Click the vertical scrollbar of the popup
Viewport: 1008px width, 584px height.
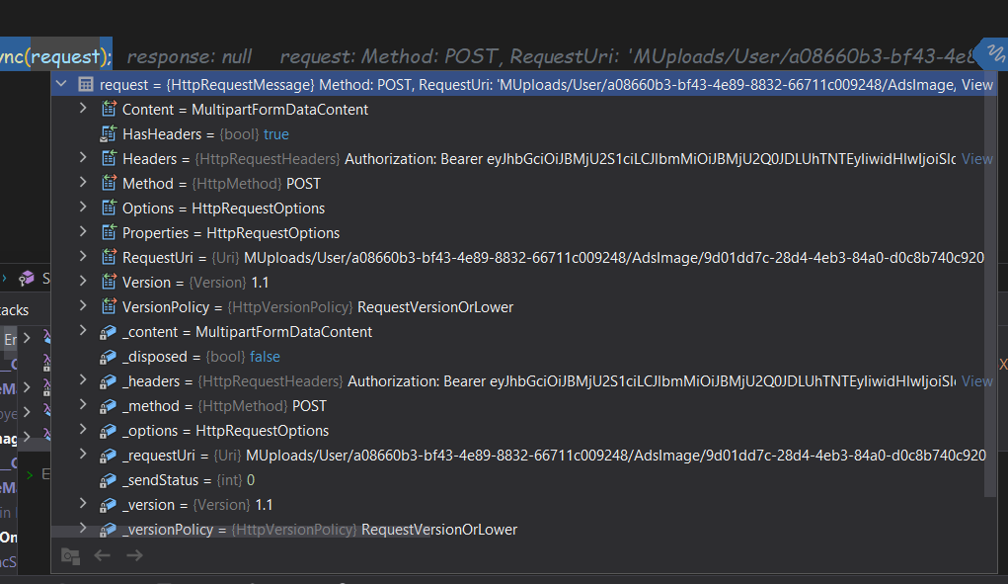tap(990, 283)
